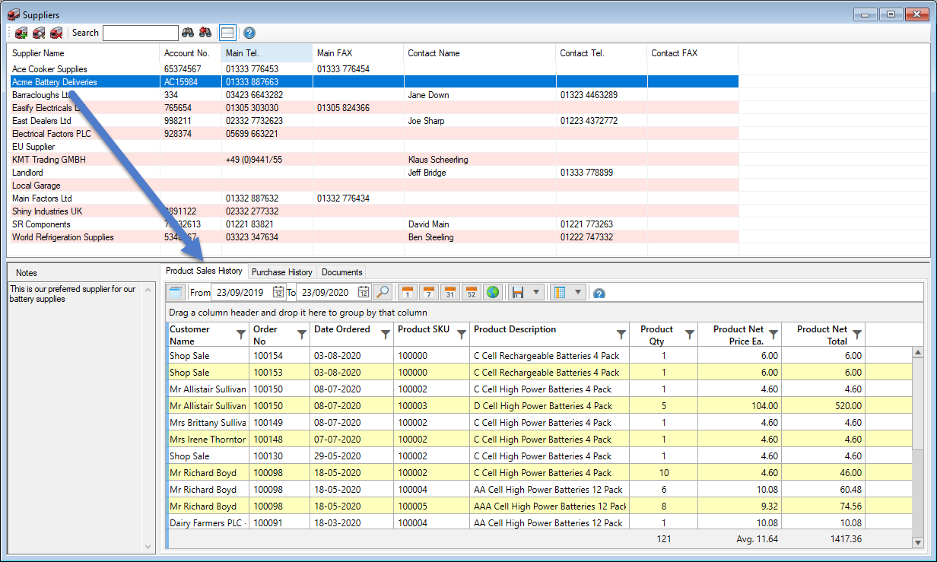Open the From date calendar picker
The image size is (937, 562).
tap(278, 293)
